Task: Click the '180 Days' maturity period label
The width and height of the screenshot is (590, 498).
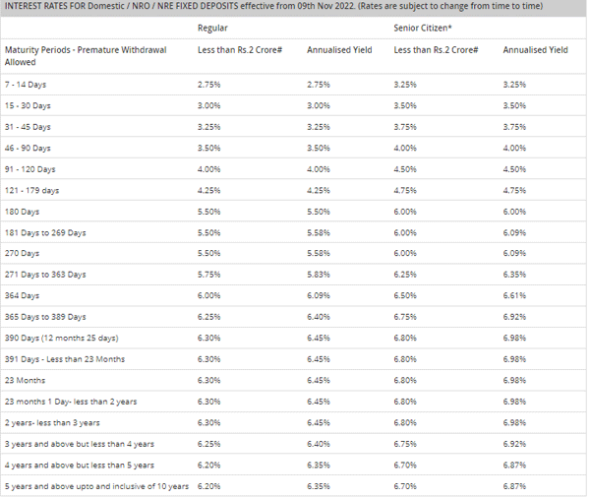Action: tap(22, 212)
